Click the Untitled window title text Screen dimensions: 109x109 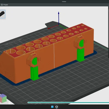tap(64, 2)
